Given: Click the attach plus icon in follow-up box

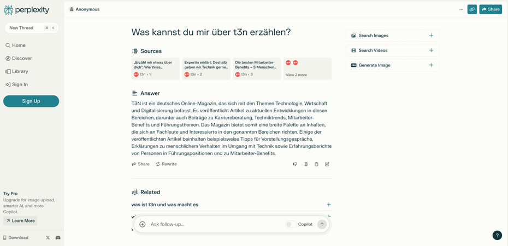Looking at the screenshot, I should (x=142, y=224).
